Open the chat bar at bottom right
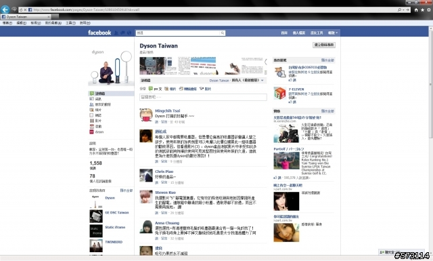433x261 pixels. click(x=401, y=252)
